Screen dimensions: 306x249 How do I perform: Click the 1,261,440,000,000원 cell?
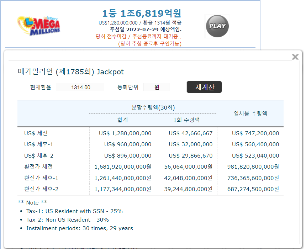(123, 178)
